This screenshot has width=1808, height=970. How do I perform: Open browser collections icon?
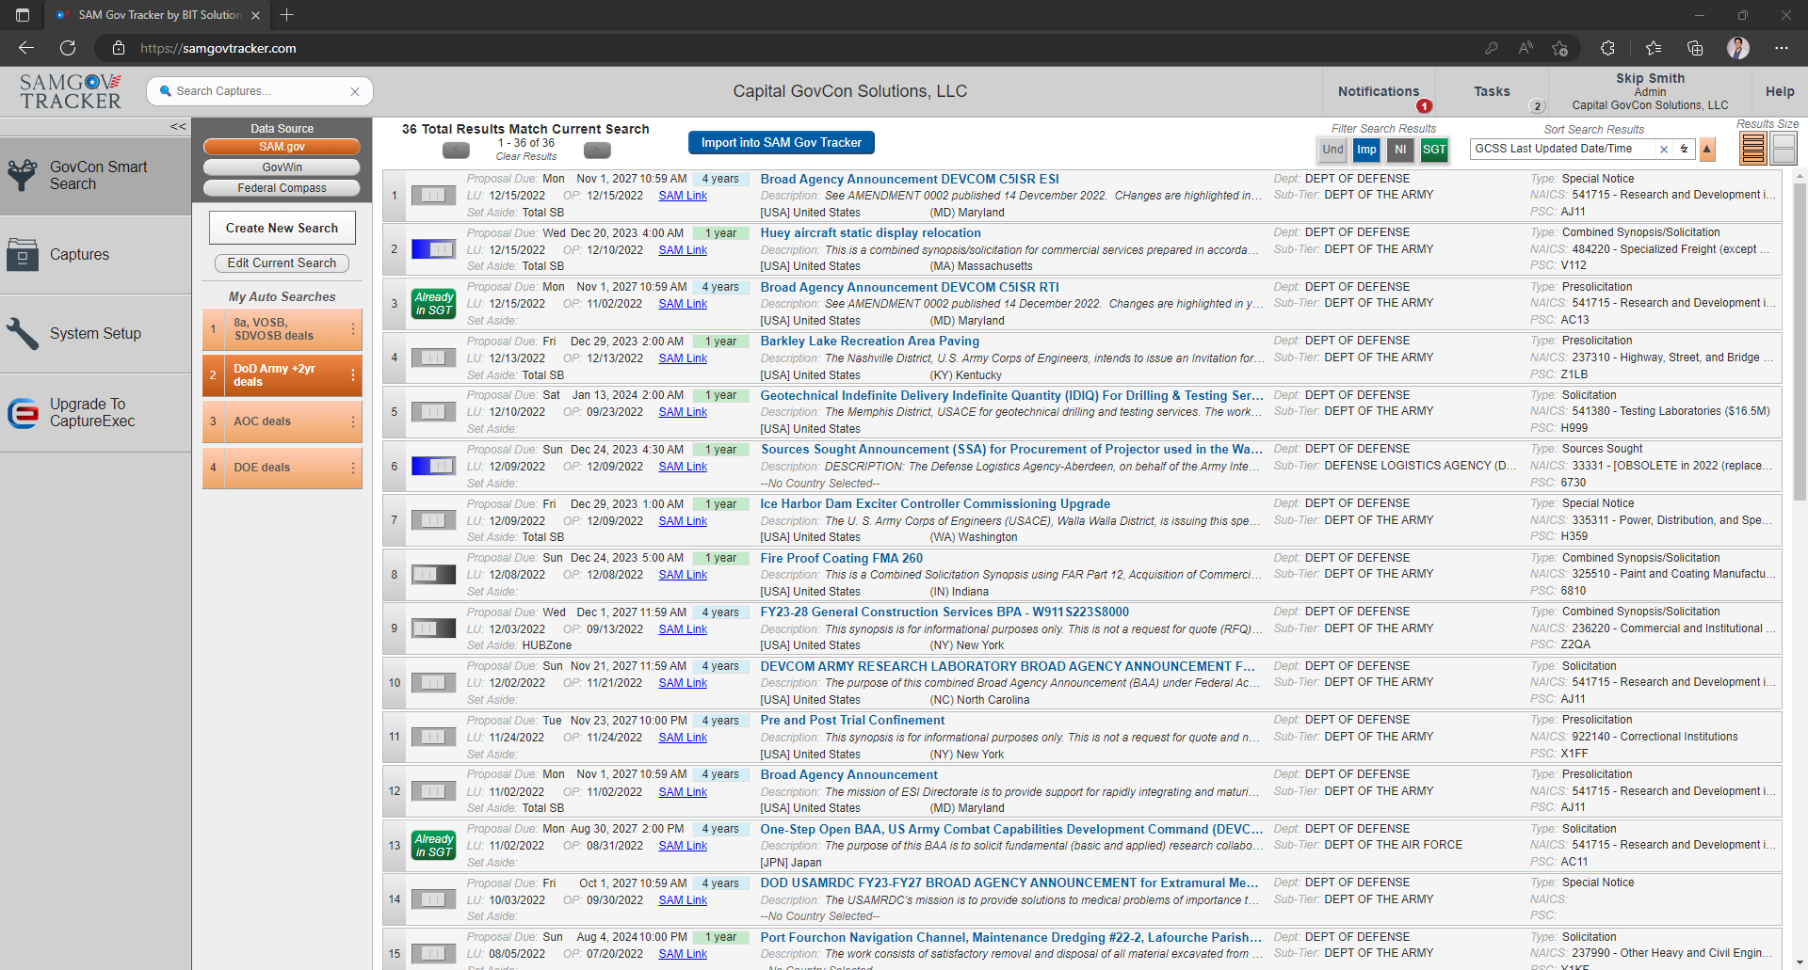pos(1695,48)
